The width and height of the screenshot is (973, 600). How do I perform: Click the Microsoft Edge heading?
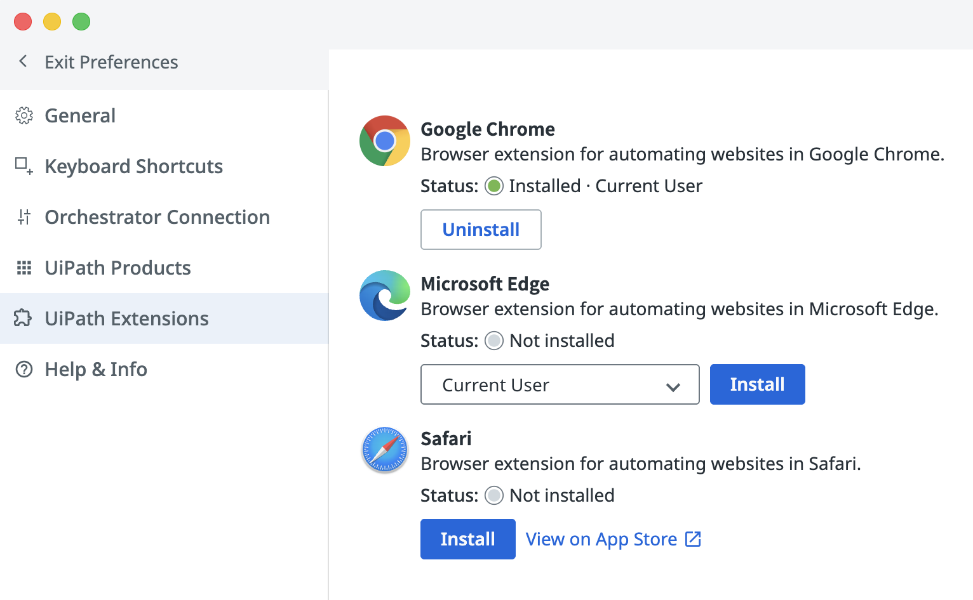coord(485,284)
